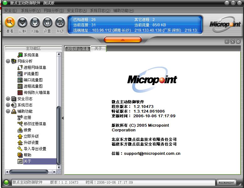
Task: Click the 升级 upgrade toolbar icon
Action: 60,23
